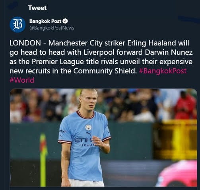200x190 pixels.
Task: Click the Puma logo on the sleeve
Action: coord(61,136)
